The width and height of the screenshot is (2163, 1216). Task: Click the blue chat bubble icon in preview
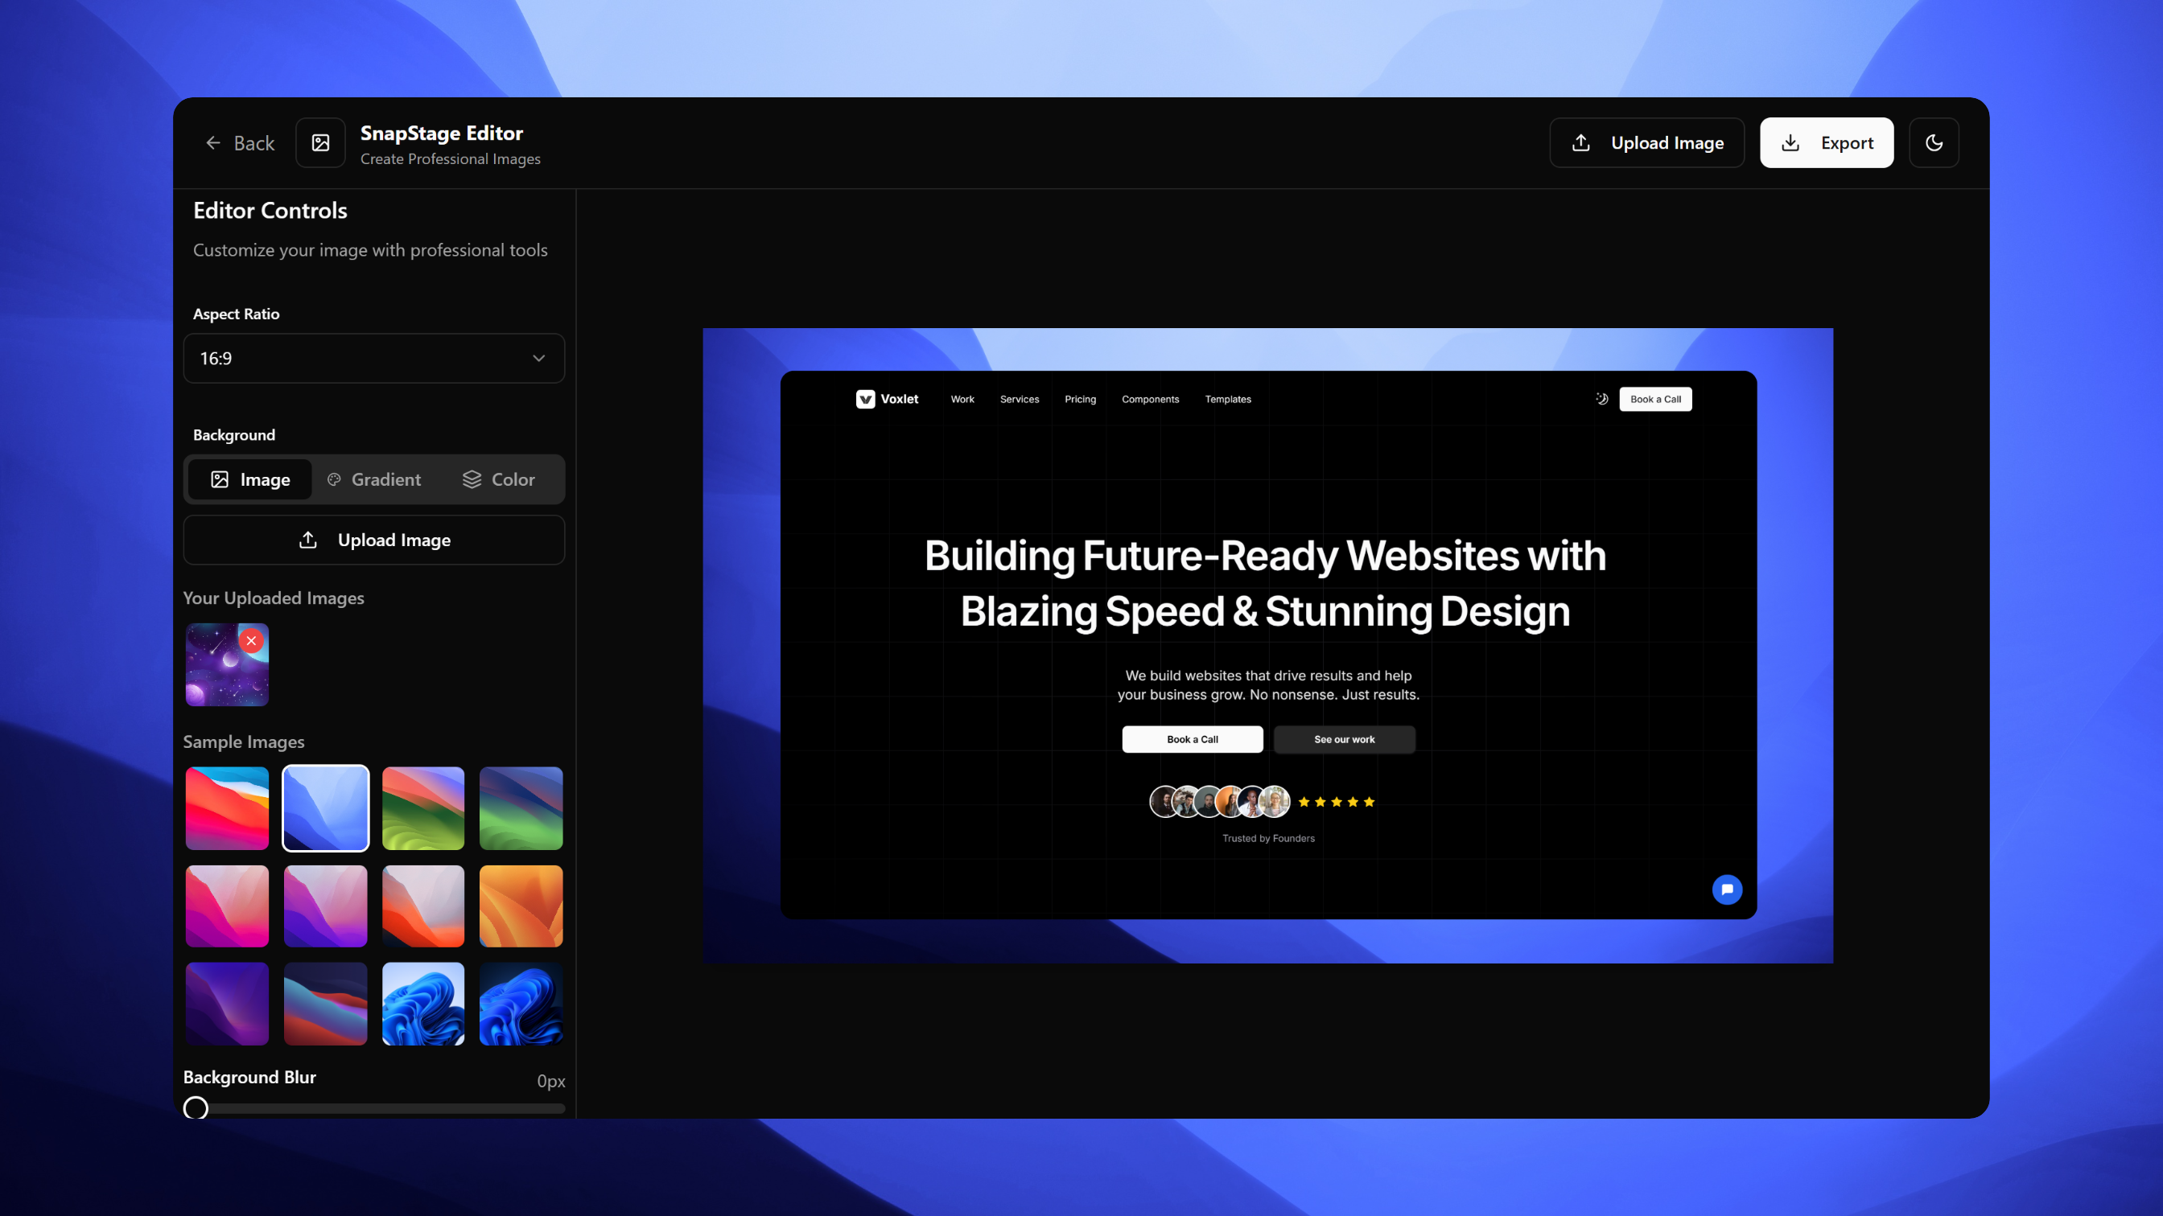point(1726,889)
